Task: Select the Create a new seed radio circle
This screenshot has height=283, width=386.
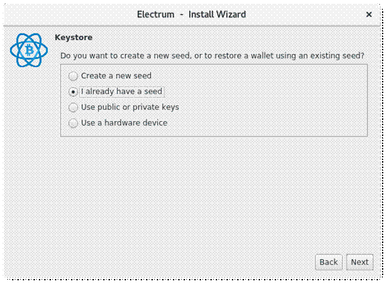Action: coord(73,76)
